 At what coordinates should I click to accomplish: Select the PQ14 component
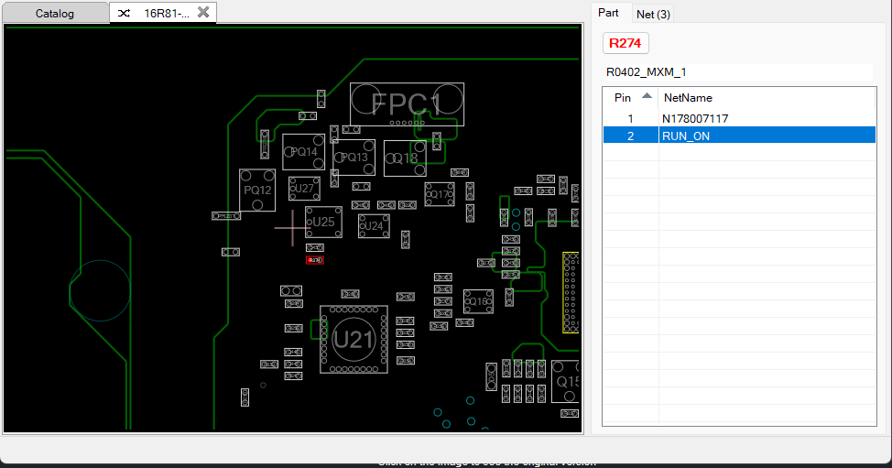point(303,152)
